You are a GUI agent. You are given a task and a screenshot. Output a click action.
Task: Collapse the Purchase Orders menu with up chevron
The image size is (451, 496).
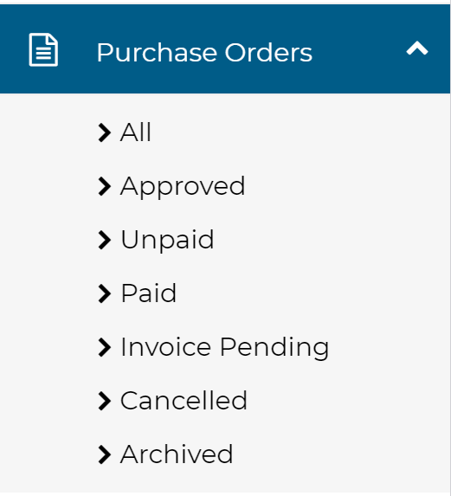pos(417,48)
